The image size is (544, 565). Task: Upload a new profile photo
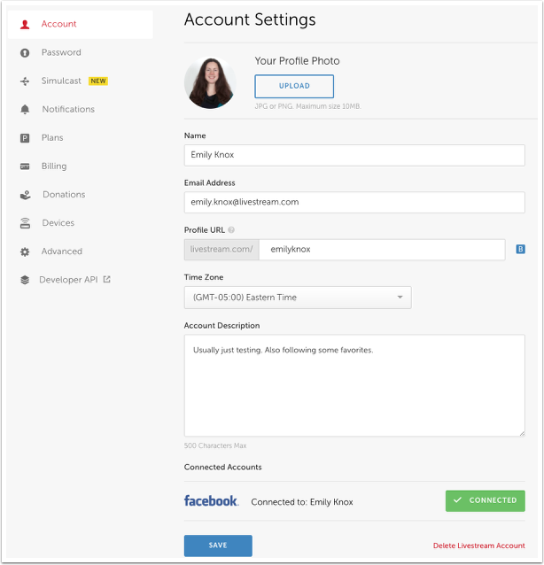click(x=294, y=86)
